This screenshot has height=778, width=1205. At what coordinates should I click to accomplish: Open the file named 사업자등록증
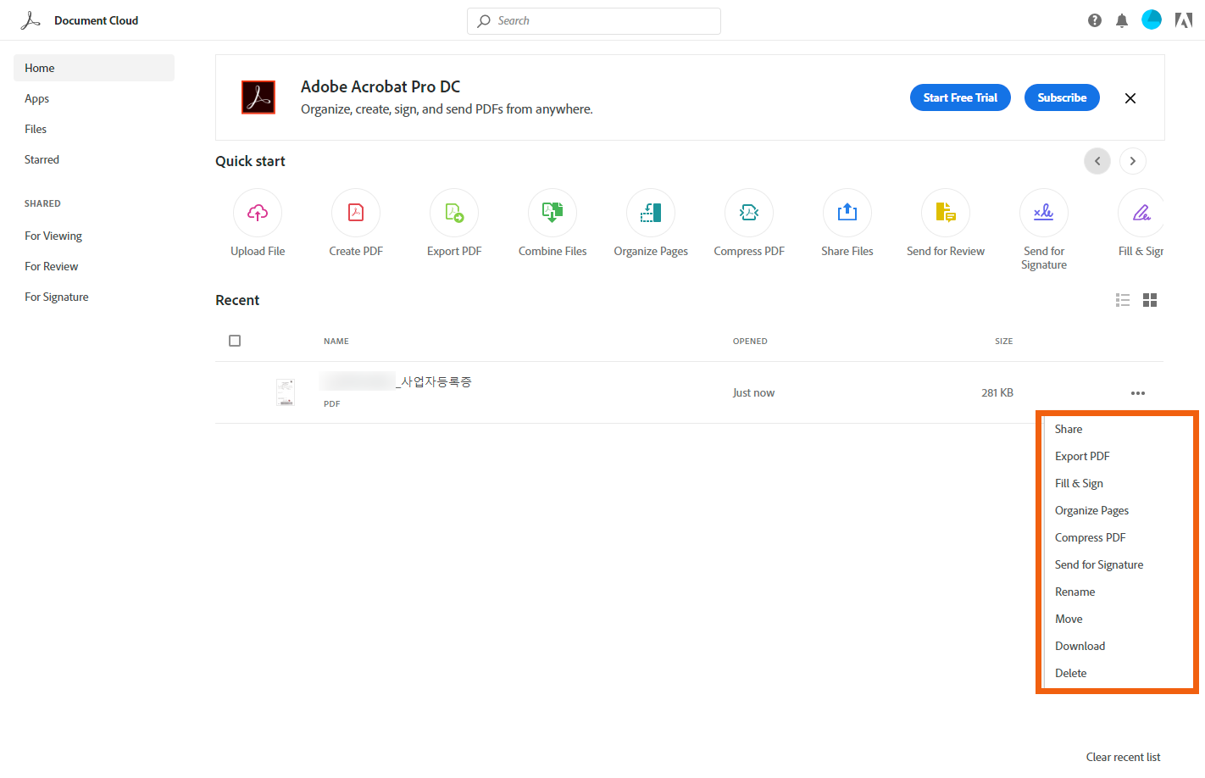396,382
